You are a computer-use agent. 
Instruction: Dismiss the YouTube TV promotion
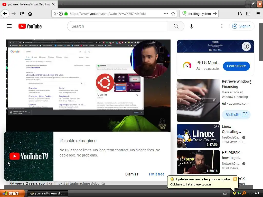tap(132, 174)
